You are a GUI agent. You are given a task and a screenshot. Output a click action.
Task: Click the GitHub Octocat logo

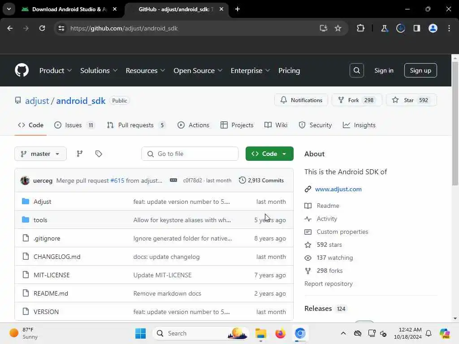click(22, 70)
